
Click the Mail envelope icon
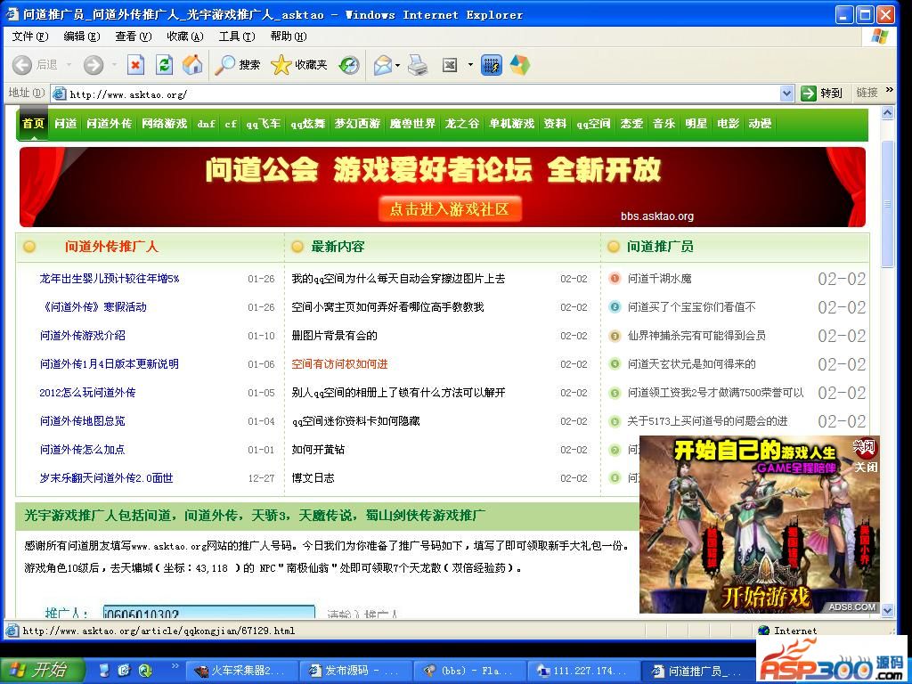pos(382,65)
